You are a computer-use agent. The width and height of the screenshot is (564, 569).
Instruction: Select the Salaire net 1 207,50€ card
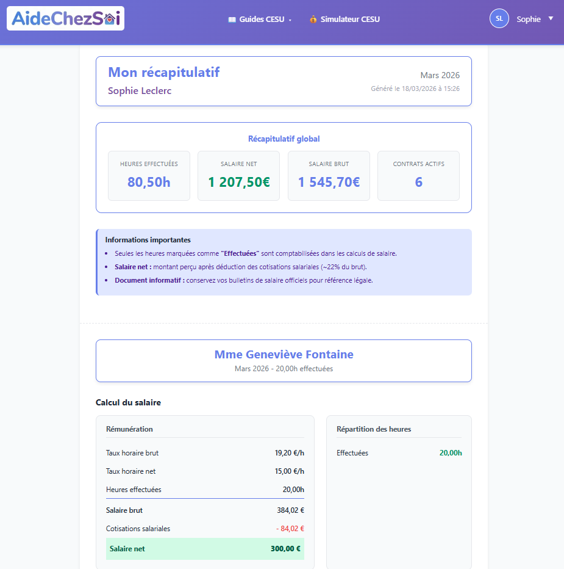[x=238, y=176]
